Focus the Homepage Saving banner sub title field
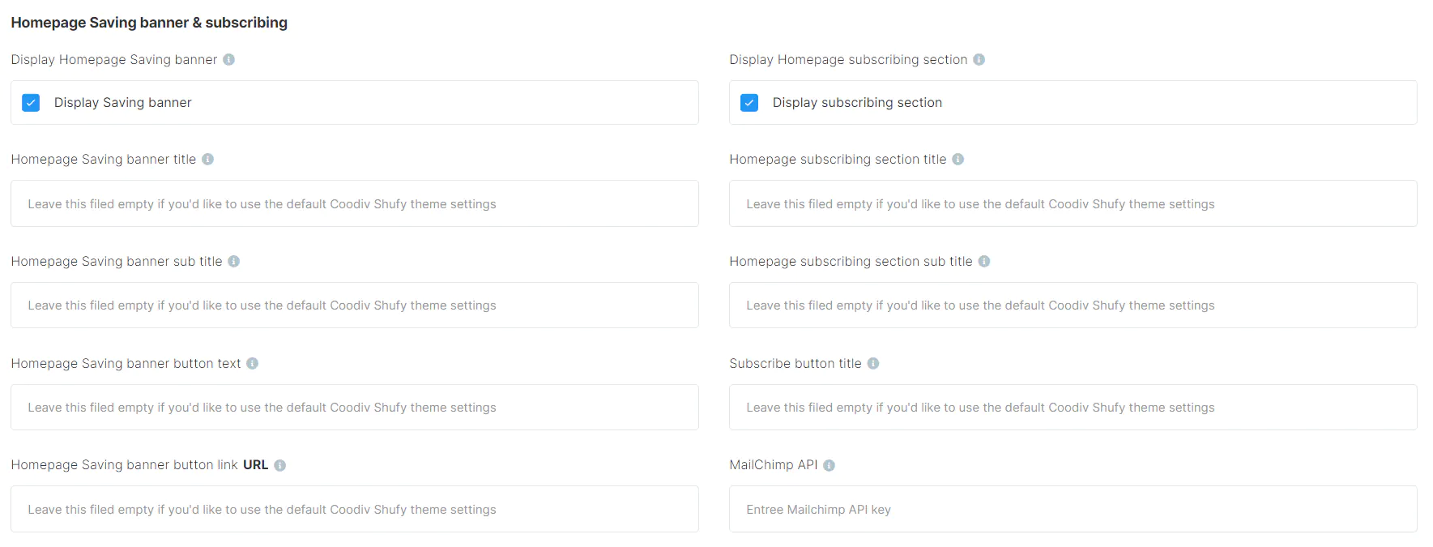The image size is (1433, 547). pyautogui.click(x=354, y=306)
